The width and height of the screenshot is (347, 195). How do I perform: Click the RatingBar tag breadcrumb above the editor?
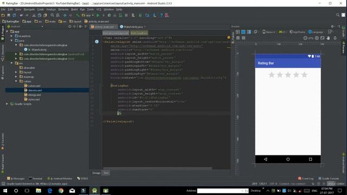(139, 33)
